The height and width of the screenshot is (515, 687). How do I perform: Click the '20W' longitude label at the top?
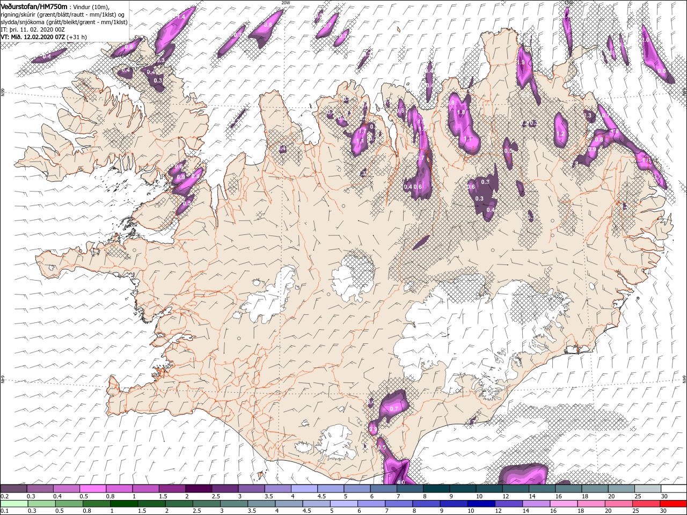pyautogui.click(x=286, y=3)
